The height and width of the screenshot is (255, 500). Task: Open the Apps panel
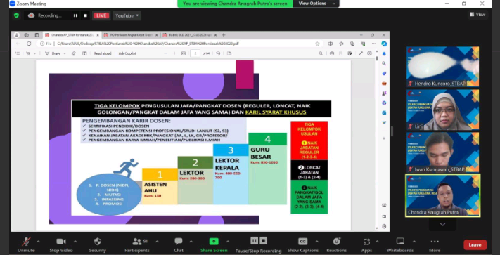coord(366,244)
